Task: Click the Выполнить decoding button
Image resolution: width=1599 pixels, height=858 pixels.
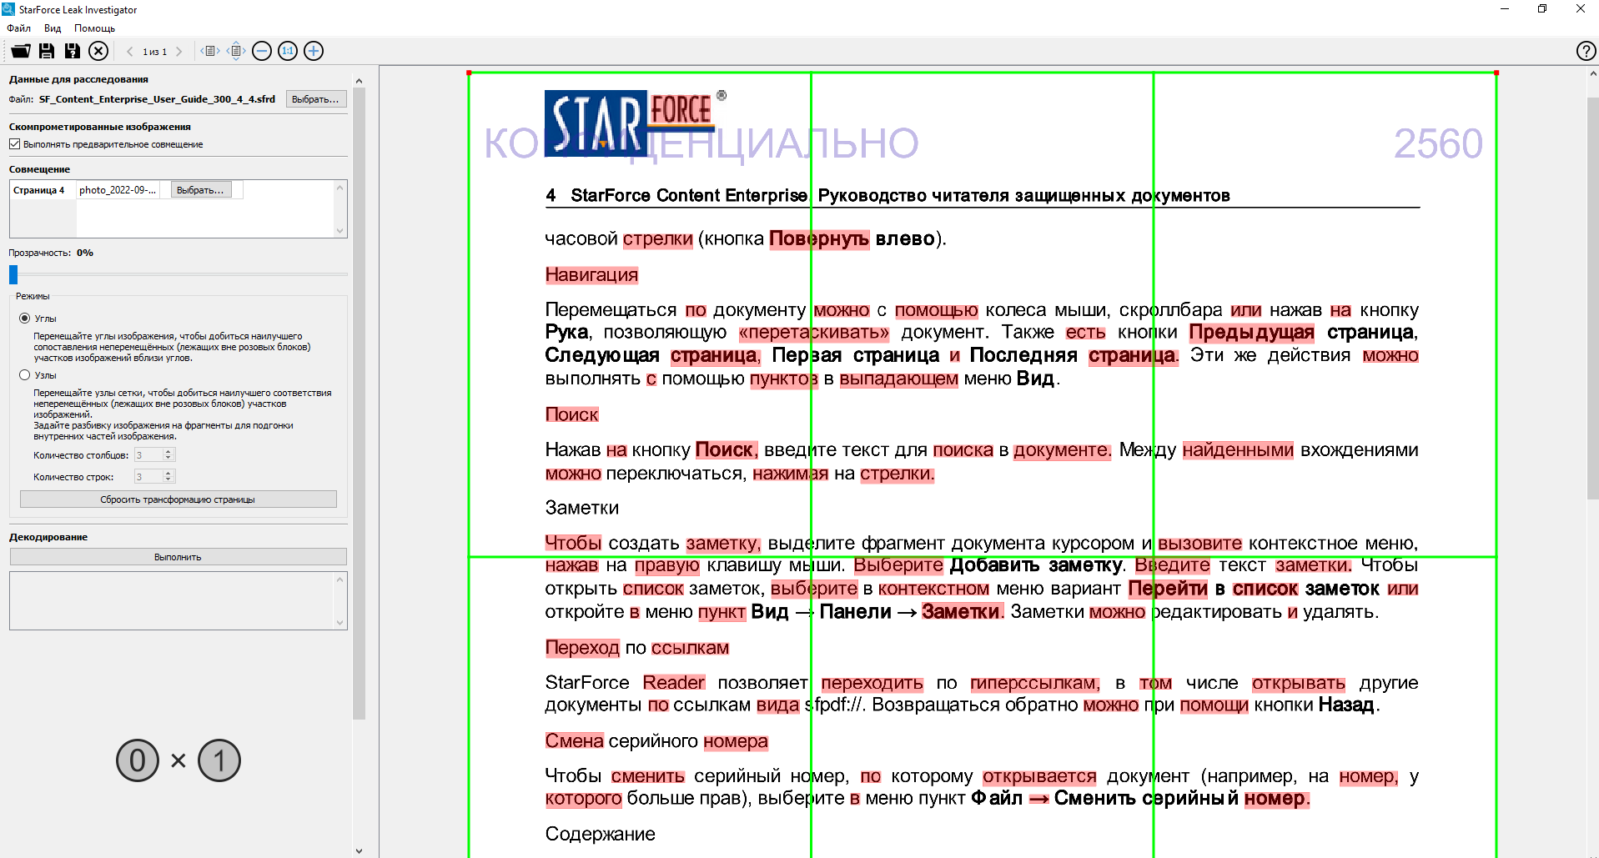Action: (x=178, y=557)
